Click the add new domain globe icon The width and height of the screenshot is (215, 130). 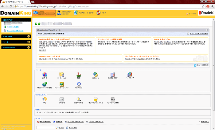(x=45, y=84)
